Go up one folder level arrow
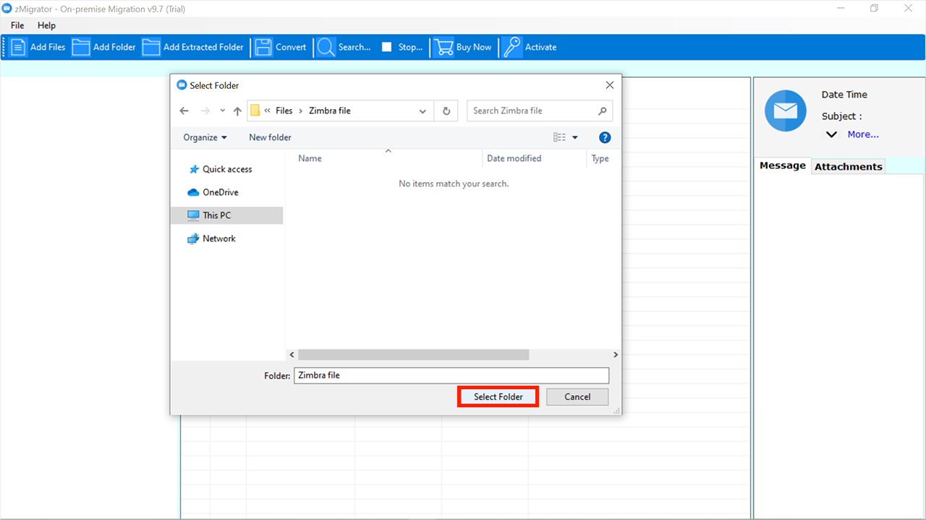The width and height of the screenshot is (926, 520). tap(237, 110)
